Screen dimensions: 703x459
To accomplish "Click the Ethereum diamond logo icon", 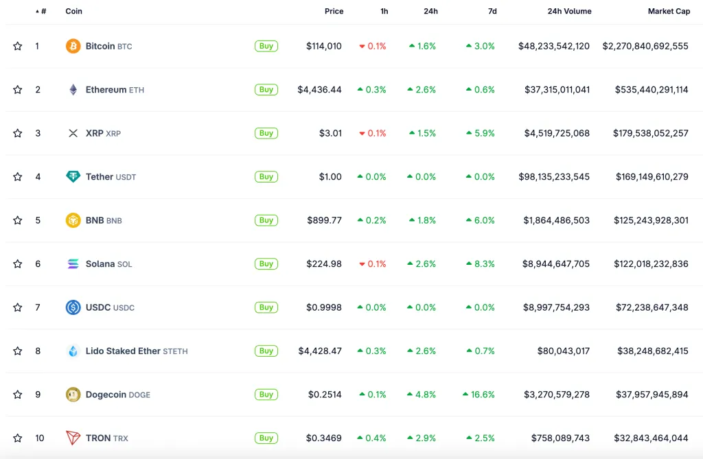I will (73, 90).
